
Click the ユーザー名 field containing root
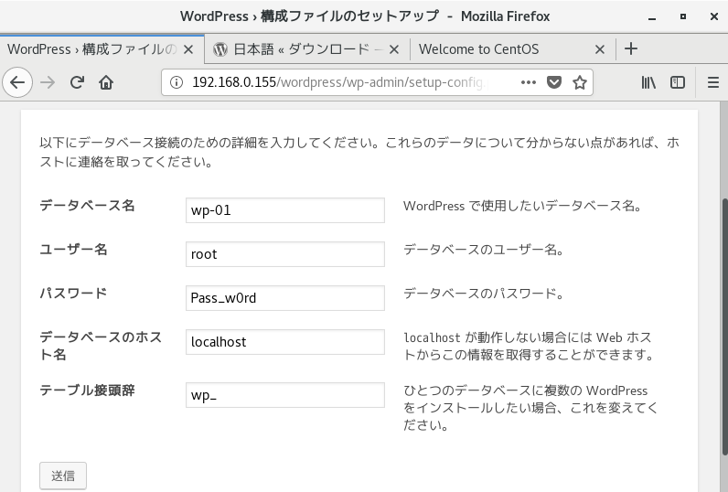tap(285, 254)
